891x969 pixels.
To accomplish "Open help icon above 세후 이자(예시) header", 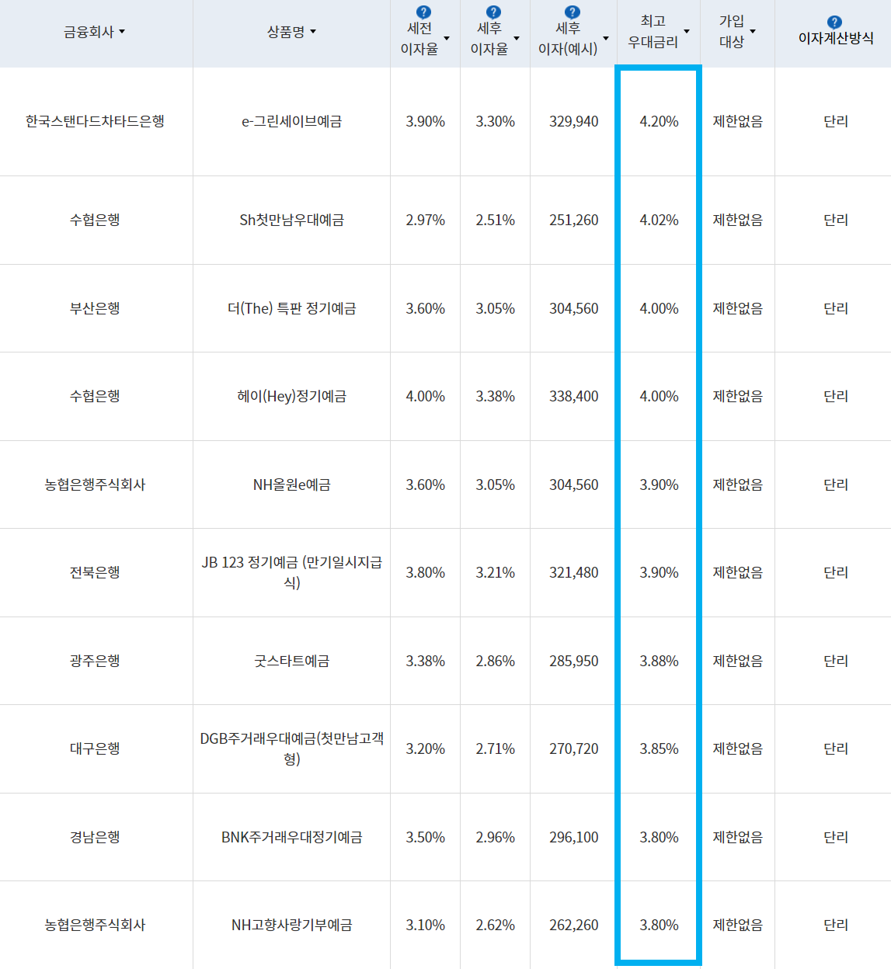I will pos(573,12).
